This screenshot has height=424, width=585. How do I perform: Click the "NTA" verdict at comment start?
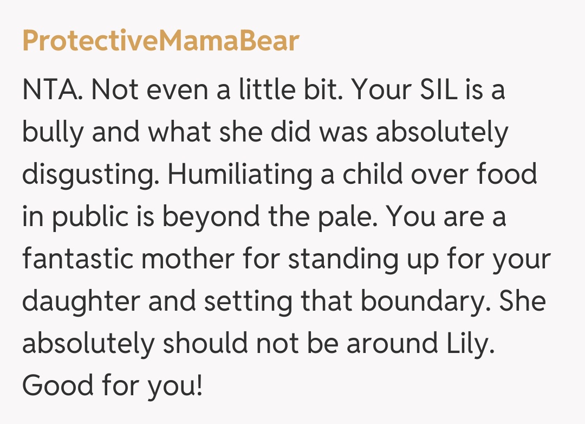[52, 90]
